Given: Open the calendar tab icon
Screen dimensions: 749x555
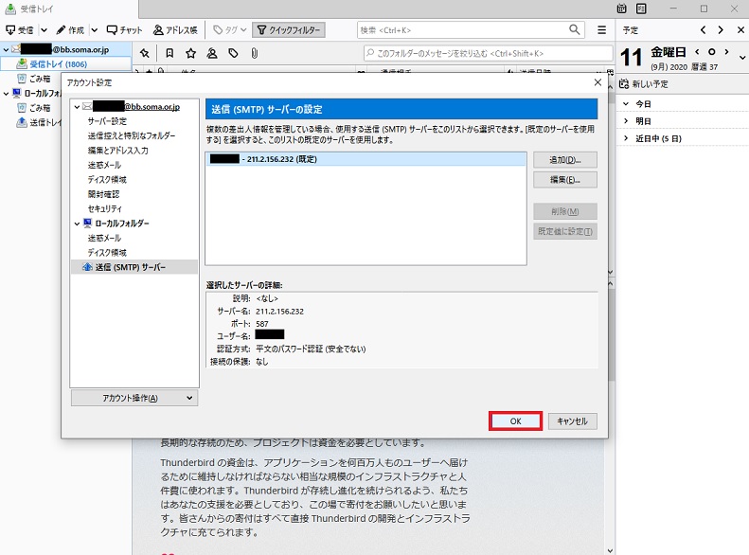Looking at the screenshot, I should [621, 9].
